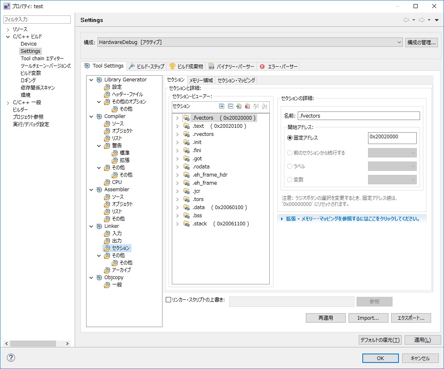Click the move section down icon
The image size is (444, 369).
[x=264, y=106]
